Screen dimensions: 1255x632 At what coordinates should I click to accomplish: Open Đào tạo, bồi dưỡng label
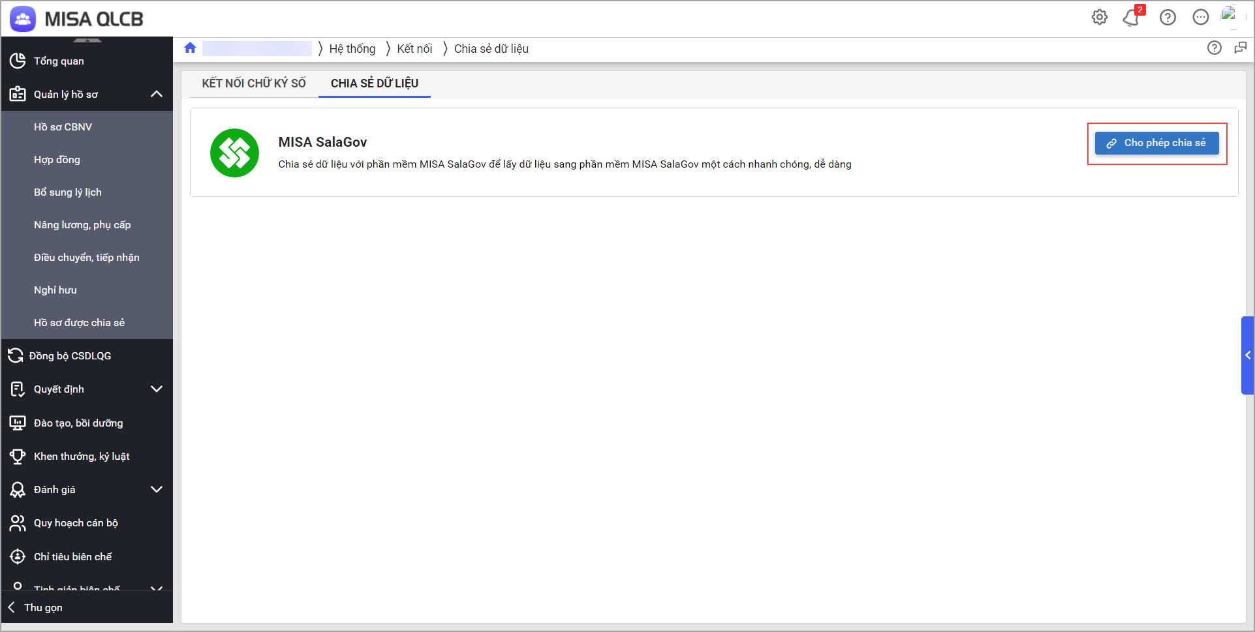pyautogui.click(x=78, y=423)
